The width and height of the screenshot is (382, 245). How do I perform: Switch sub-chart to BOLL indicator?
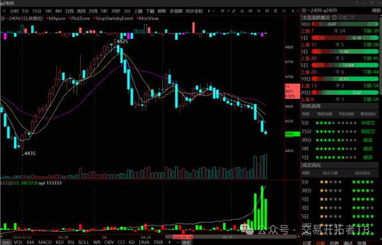[84, 242]
